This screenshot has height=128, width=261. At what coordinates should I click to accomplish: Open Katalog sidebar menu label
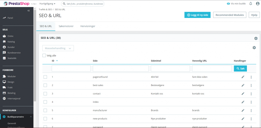[11, 41]
